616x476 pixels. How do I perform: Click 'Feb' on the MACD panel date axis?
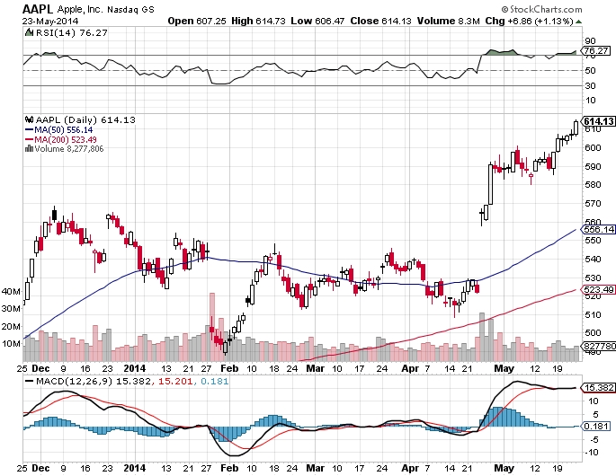tap(230, 469)
